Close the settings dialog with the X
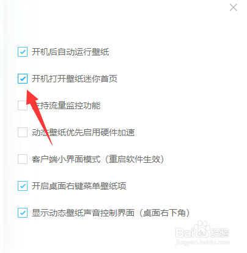 [x=234, y=7]
